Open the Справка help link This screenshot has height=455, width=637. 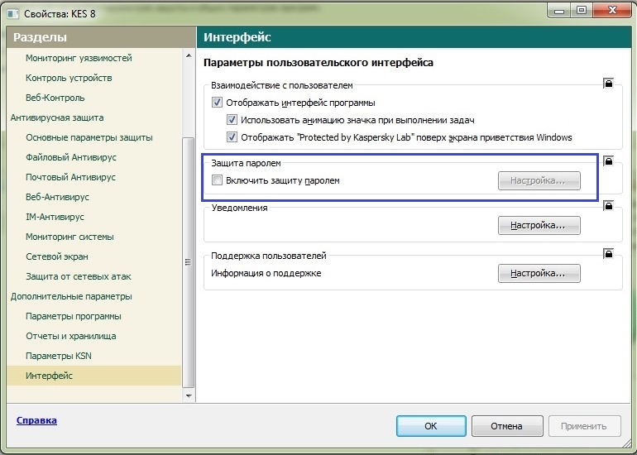pyautogui.click(x=36, y=420)
